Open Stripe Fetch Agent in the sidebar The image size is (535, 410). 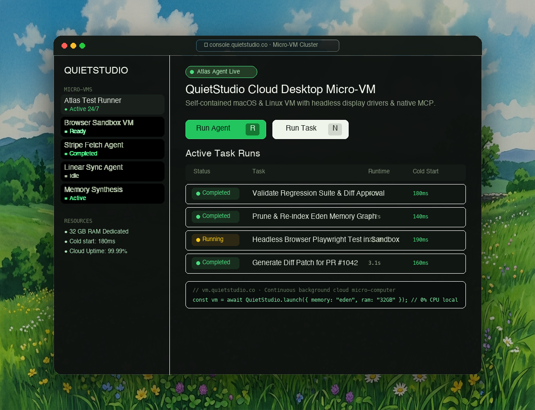tap(112, 149)
